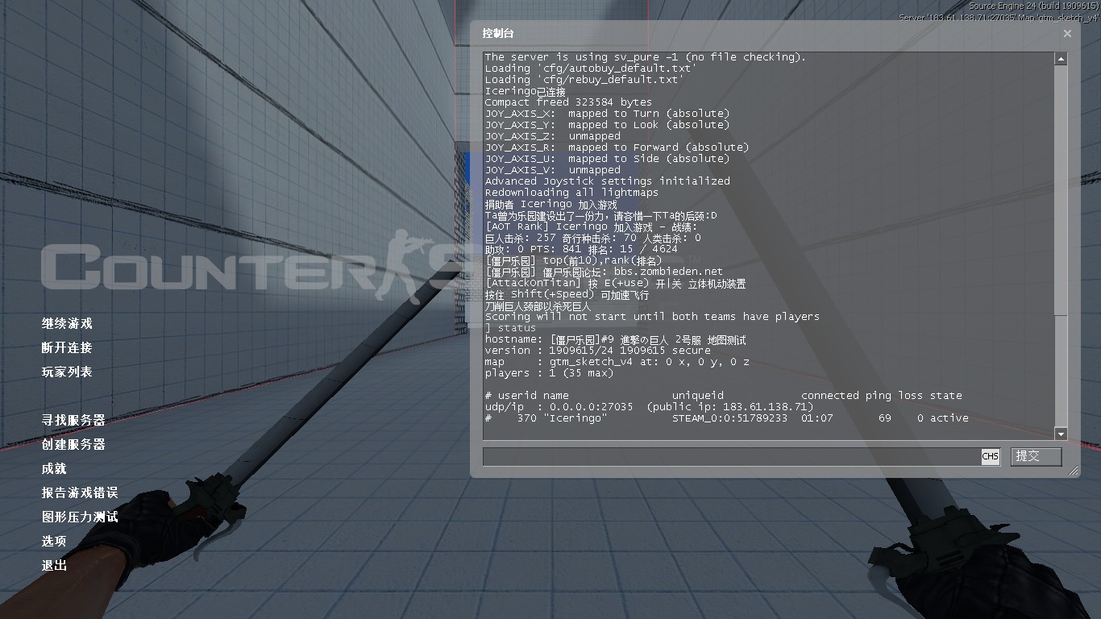Click the console window resize grip
This screenshot has width=1101, height=619.
click(1074, 472)
